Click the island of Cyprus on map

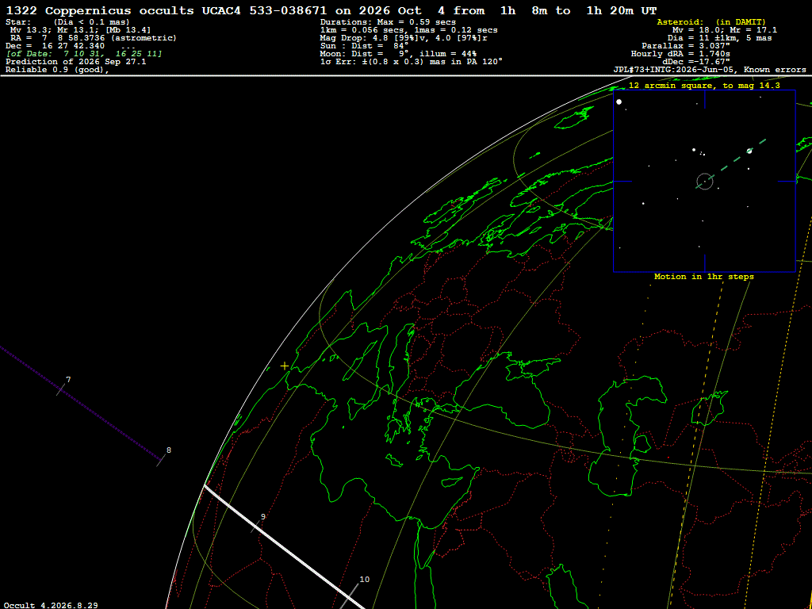coord(452,481)
